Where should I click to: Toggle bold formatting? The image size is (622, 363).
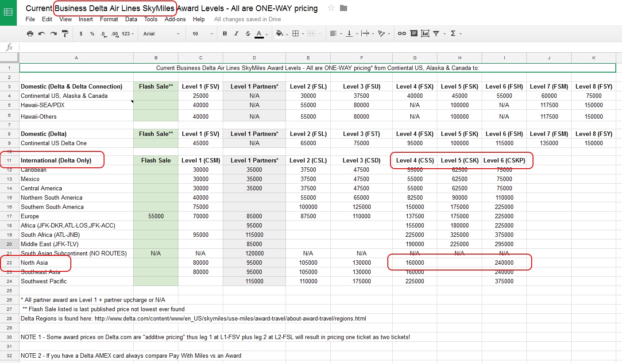coord(225,34)
